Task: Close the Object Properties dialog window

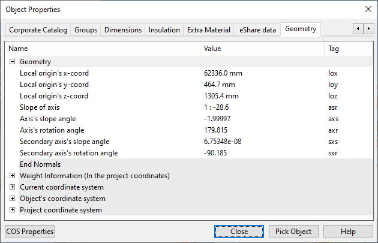Action: pyautogui.click(x=368, y=10)
